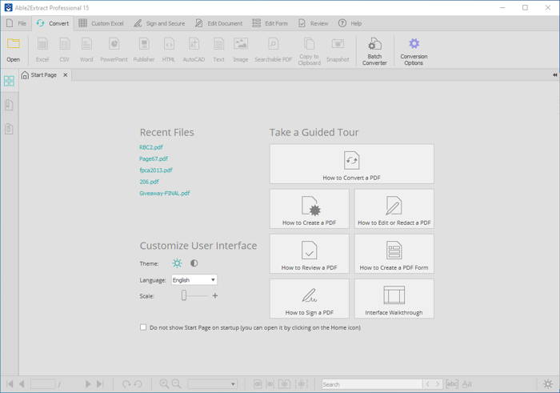560x393 pixels.
Task: Click the Scale slider handle
Action: point(183,296)
